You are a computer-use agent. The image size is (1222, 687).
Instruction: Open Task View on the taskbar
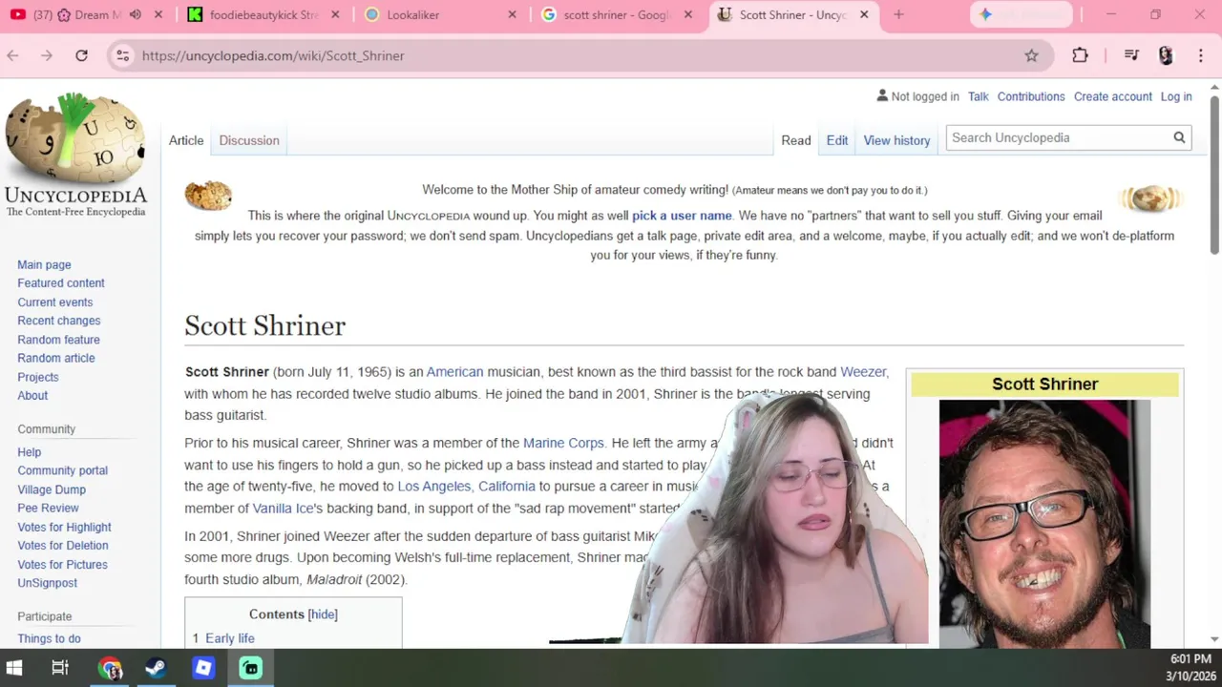coord(60,668)
